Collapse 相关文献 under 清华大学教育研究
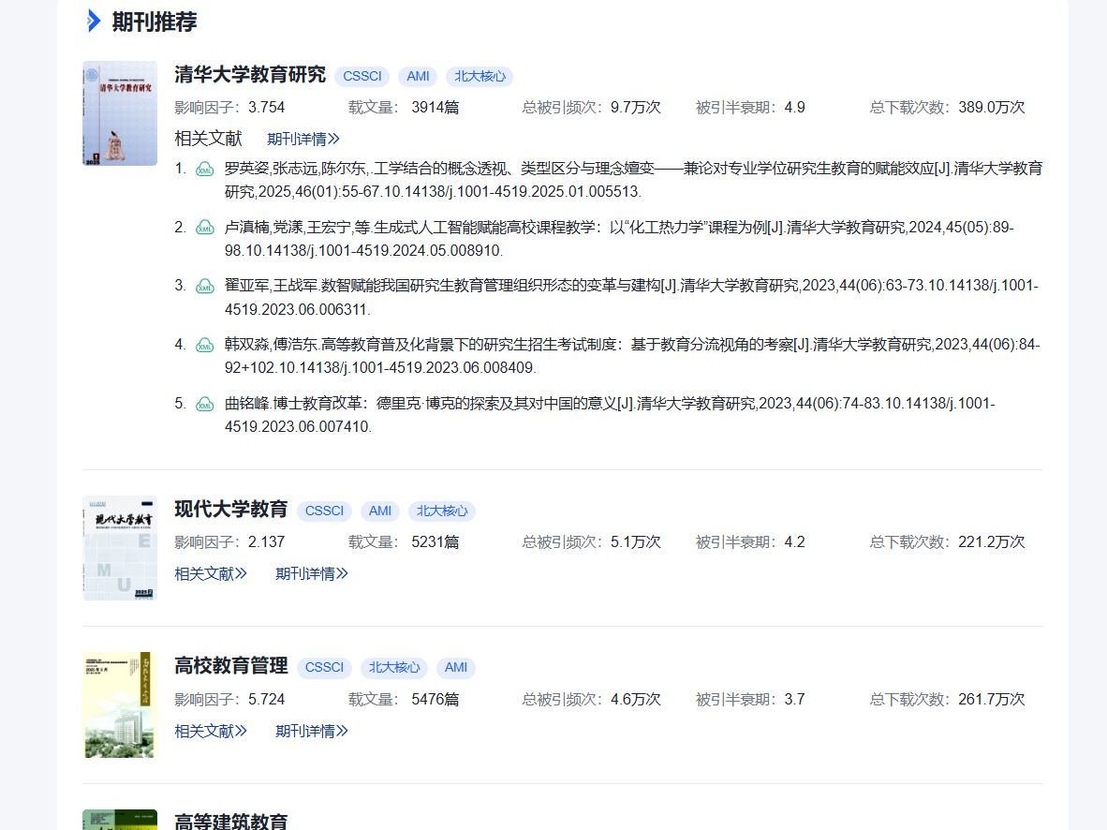Screen dimensions: 1107x830 point(208,139)
